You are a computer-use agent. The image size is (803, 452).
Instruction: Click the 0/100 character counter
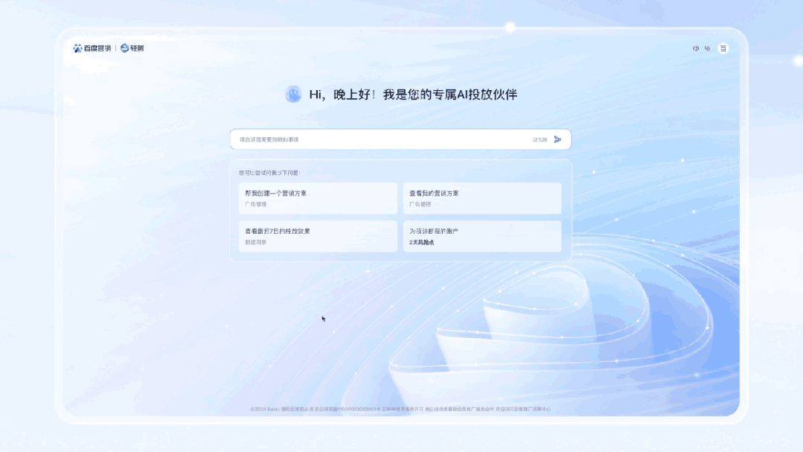coord(541,139)
